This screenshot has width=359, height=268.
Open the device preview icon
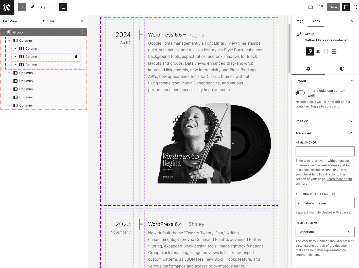pyautogui.click(x=311, y=7)
